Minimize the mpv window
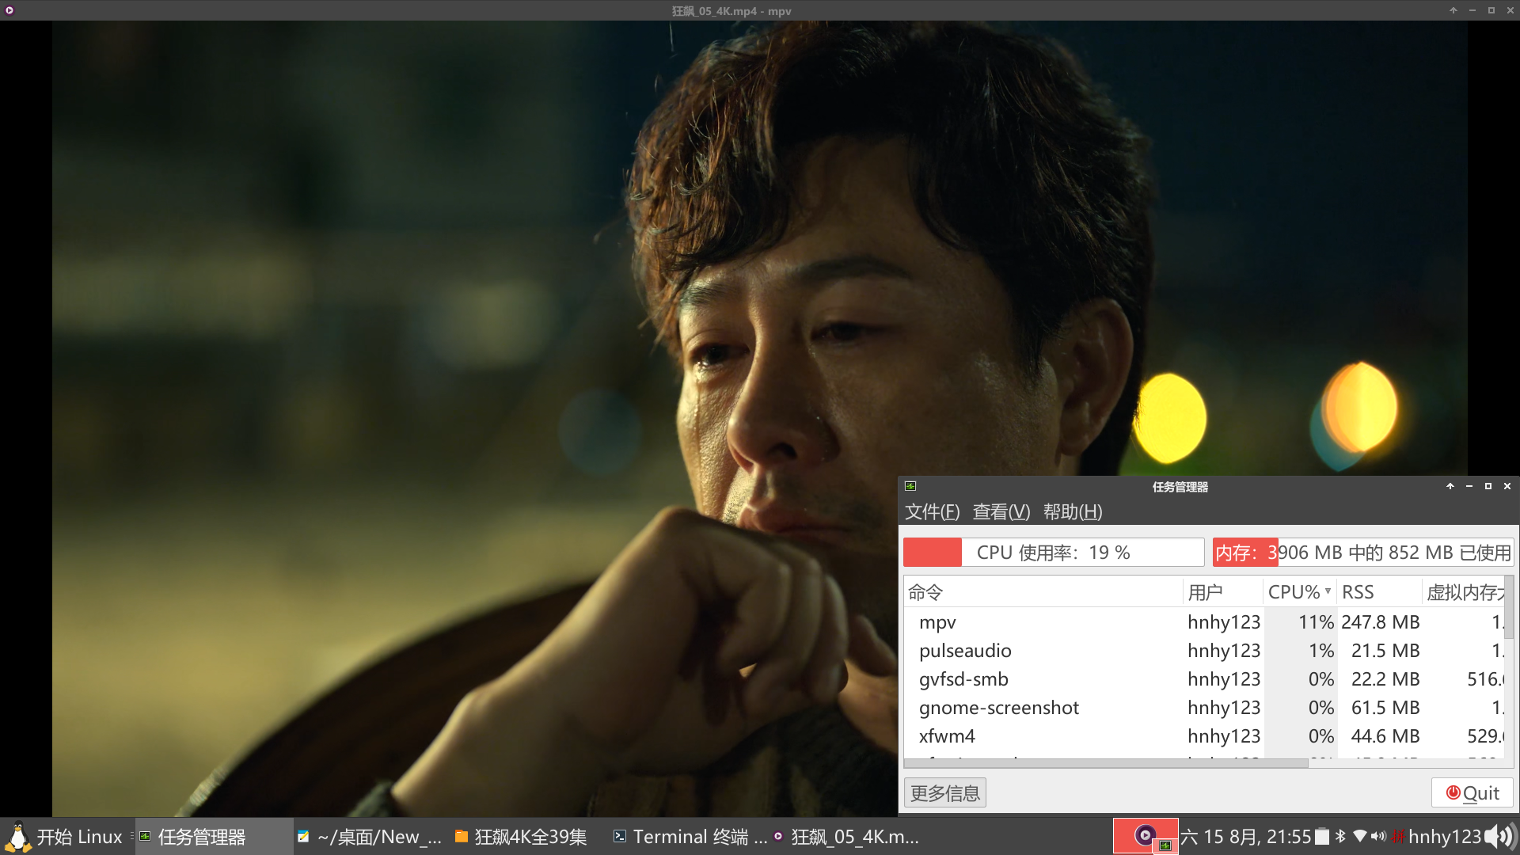Screen dimensions: 1520x855 click(x=1472, y=10)
